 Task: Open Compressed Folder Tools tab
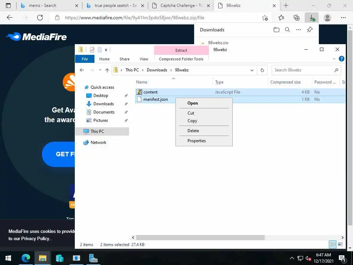click(x=181, y=59)
